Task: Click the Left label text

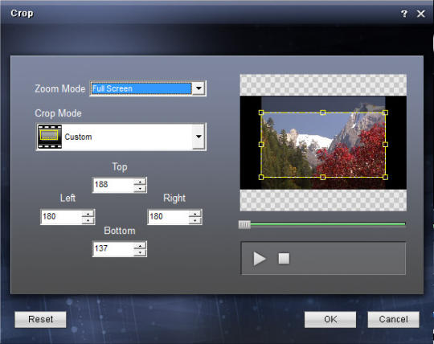Action: pos(68,198)
